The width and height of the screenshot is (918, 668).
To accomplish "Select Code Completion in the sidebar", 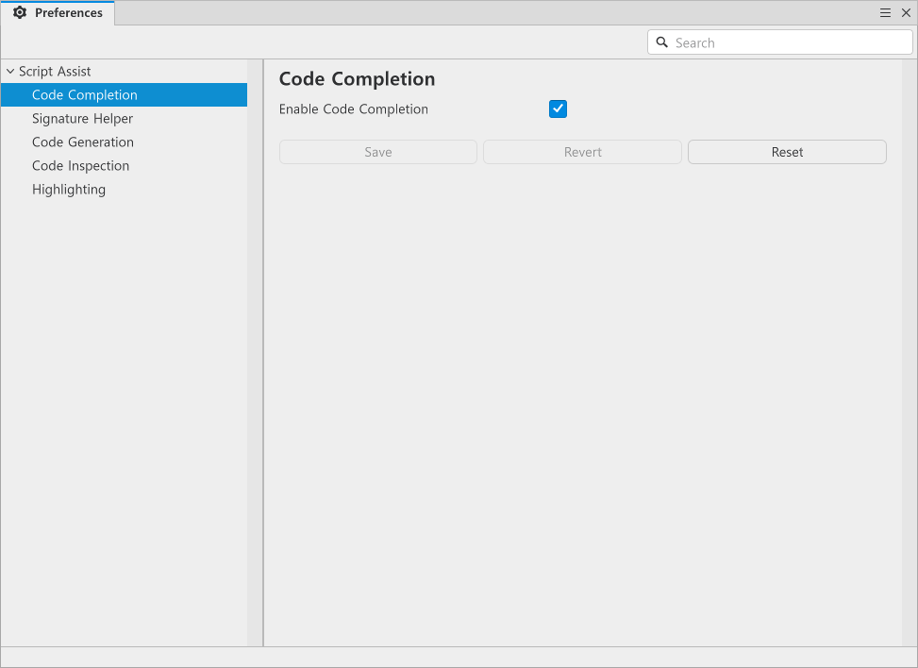I will (85, 95).
